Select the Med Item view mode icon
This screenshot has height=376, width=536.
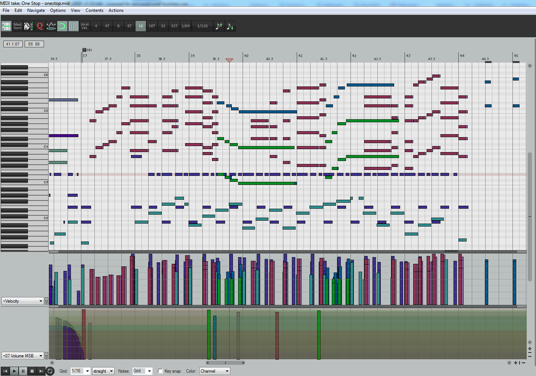(x=17, y=26)
